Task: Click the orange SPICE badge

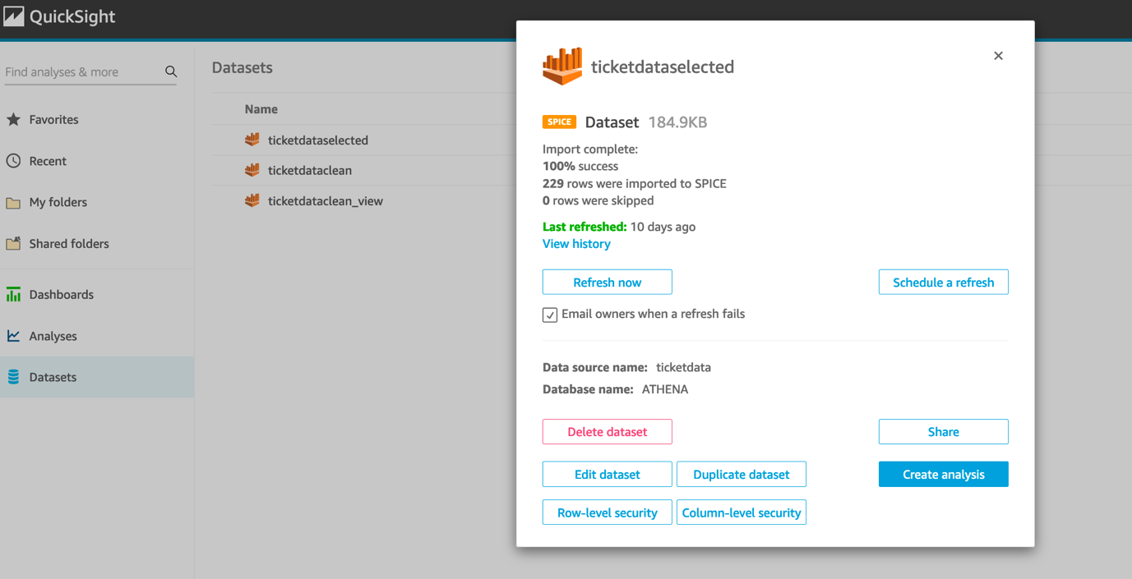Action: tap(559, 122)
